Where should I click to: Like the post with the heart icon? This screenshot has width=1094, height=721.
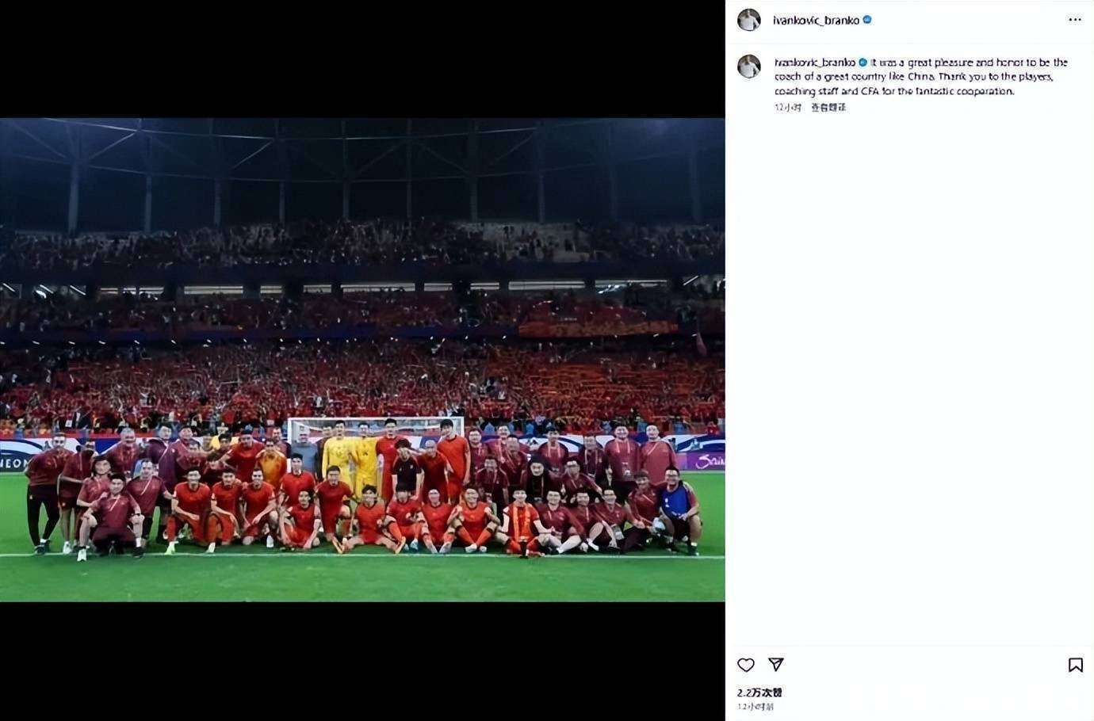tap(746, 665)
